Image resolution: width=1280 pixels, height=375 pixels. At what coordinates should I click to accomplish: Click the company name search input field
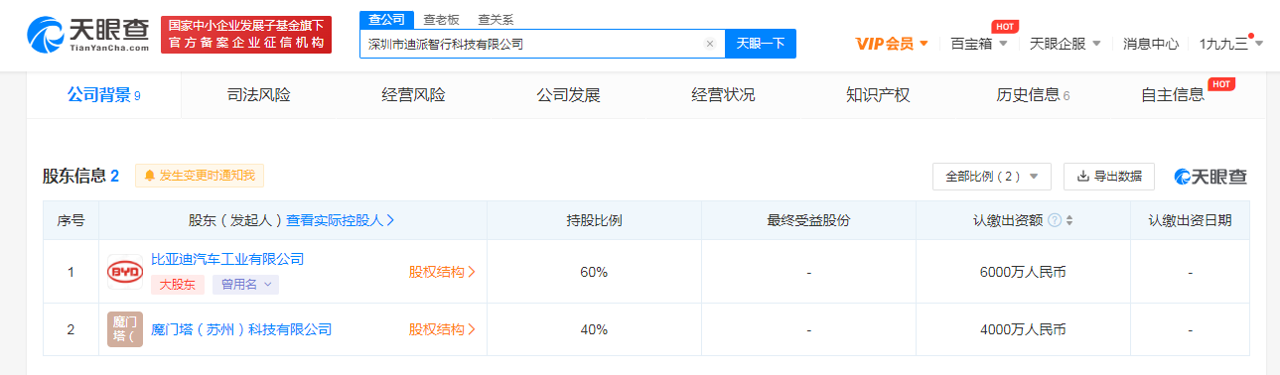click(x=532, y=44)
